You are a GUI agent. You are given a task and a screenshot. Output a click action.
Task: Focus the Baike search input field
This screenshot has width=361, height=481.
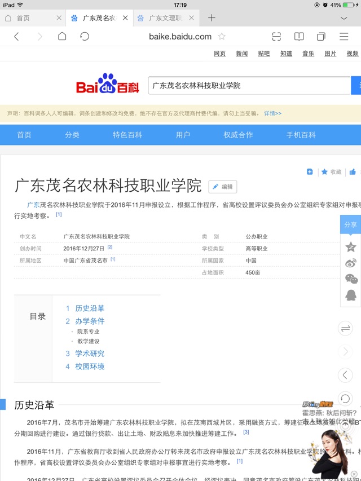pos(249,86)
